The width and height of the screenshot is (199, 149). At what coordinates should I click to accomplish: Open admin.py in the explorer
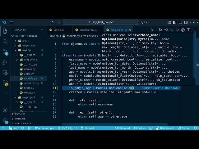(30, 69)
